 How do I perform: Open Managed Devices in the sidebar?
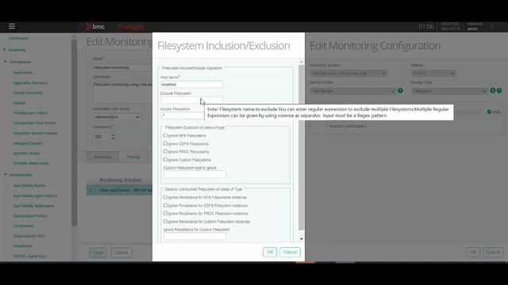(28, 143)
